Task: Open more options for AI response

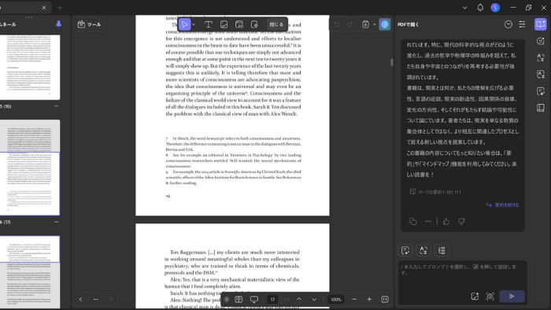Action: click(x=428, y=222)
